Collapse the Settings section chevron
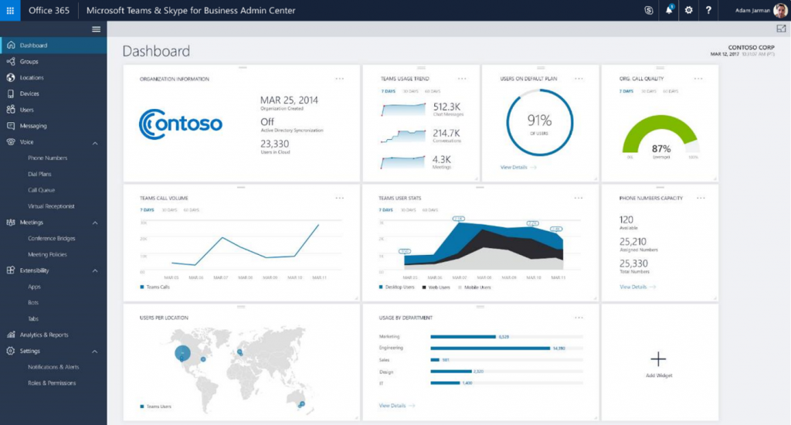 click(95, 352)
